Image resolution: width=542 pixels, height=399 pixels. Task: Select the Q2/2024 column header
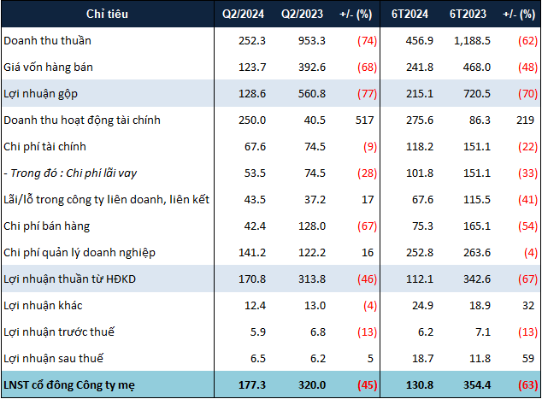click(240, 14)
